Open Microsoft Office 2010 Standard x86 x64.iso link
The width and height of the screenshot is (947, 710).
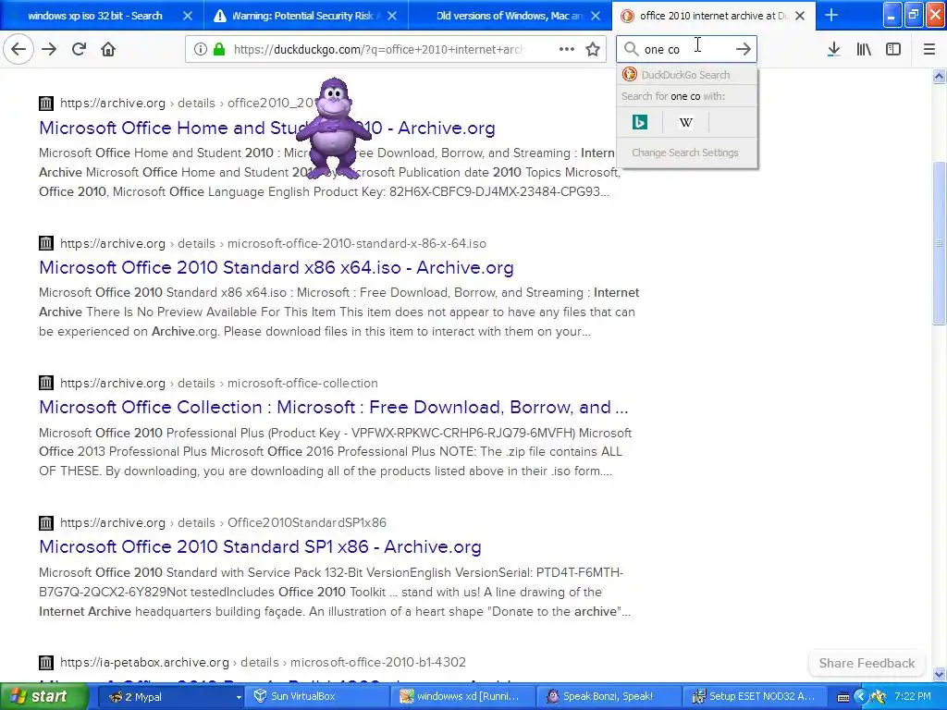click(276, 267)
